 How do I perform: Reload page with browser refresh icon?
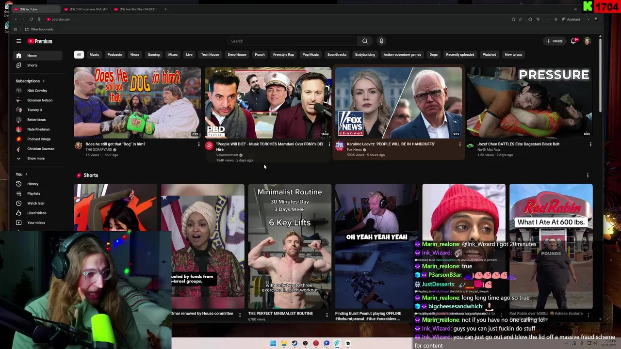click(x=31, y=19)
